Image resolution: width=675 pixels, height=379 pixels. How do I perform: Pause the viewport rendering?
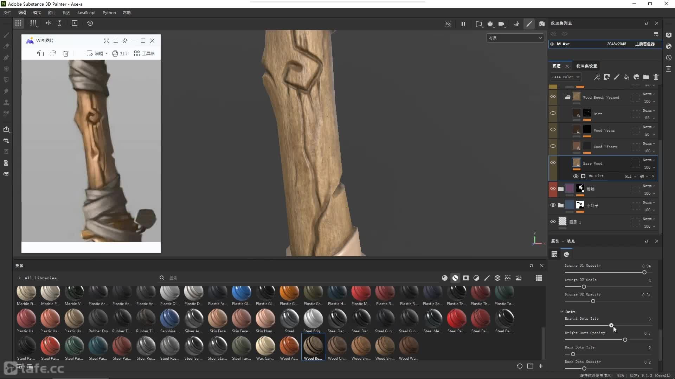(x=463, y=24)
